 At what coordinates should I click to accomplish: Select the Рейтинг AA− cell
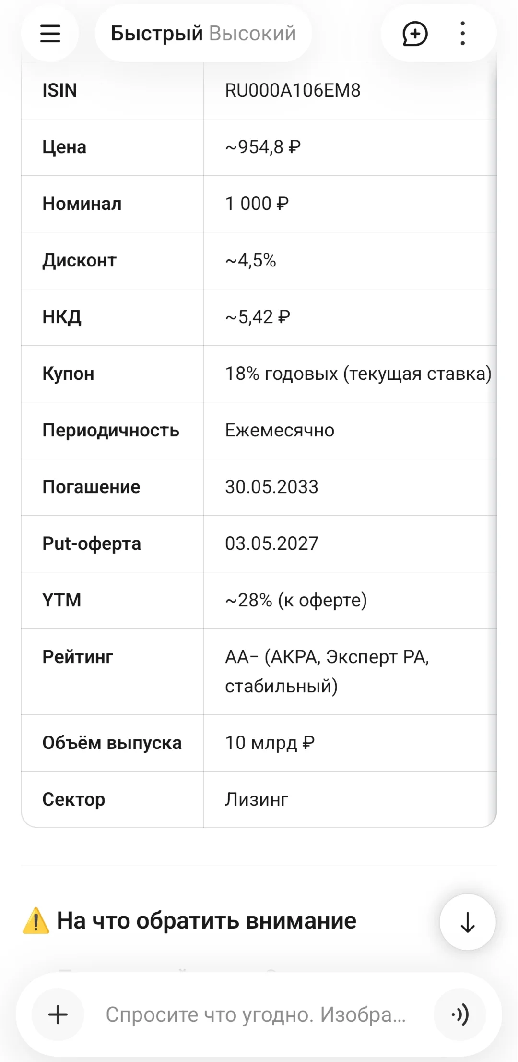point(350,672)
